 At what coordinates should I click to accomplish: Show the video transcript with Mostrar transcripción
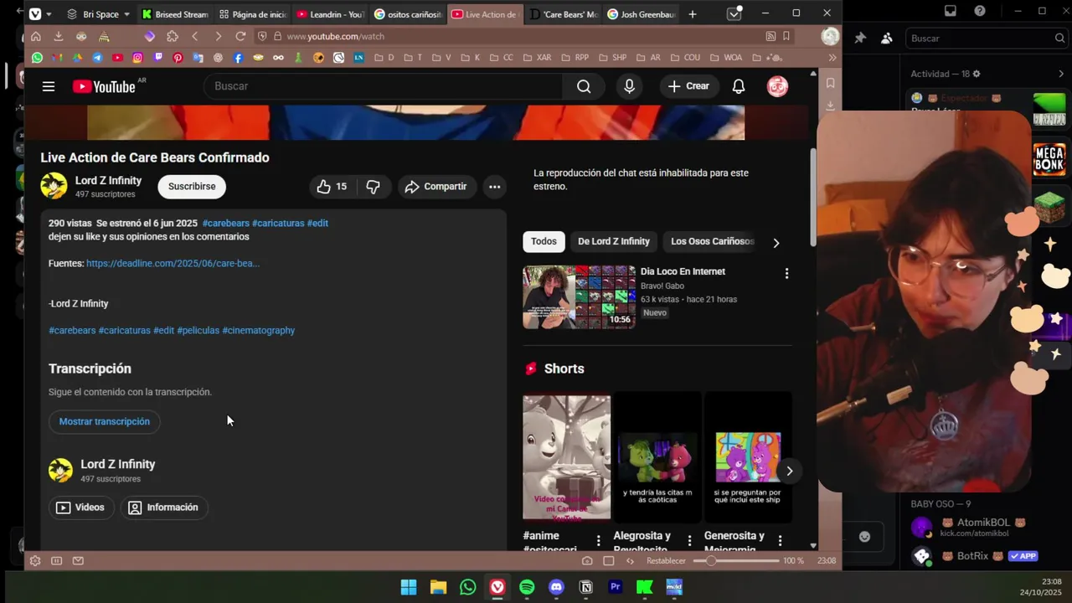coord(105,421)
